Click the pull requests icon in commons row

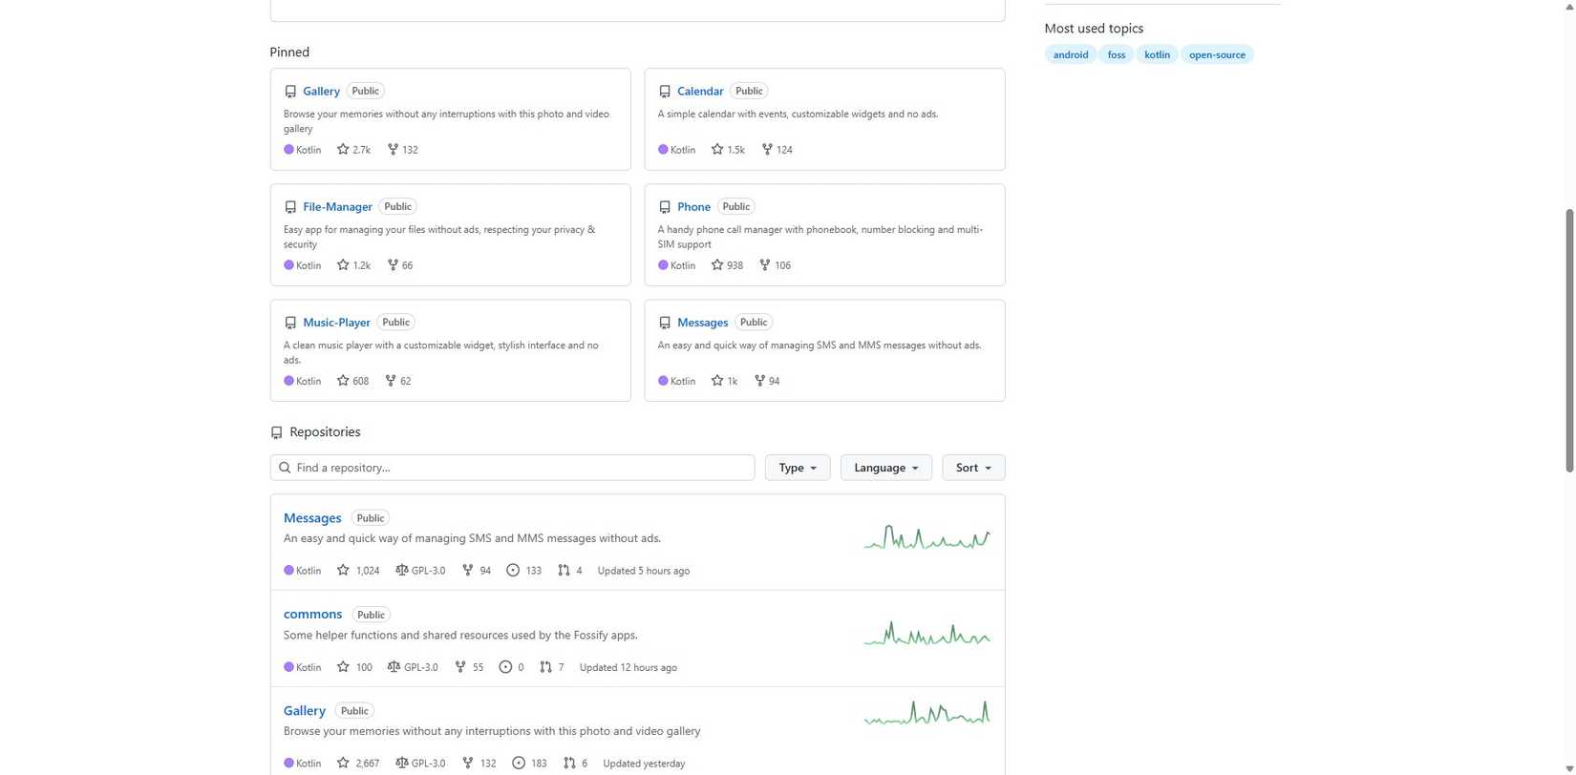click(x=545, y=667)
